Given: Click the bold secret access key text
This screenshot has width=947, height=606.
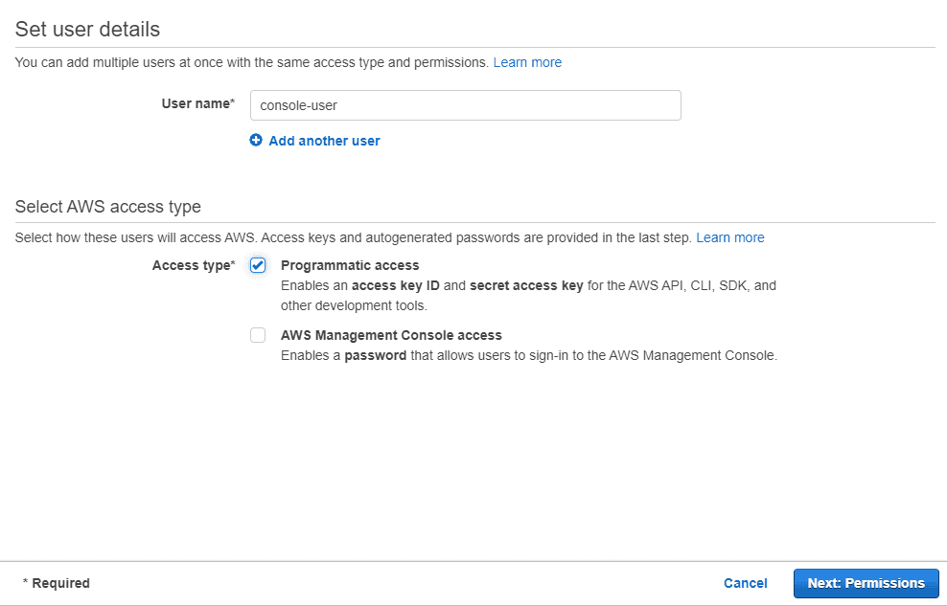Looking at the screenshot, I should (526, 285).
